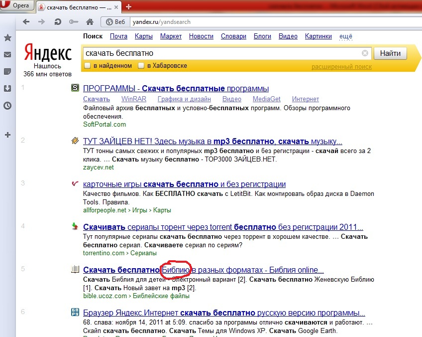The image size is (422, 337).
Task: Open a new tab with plus button
Action: coord(128,6)
